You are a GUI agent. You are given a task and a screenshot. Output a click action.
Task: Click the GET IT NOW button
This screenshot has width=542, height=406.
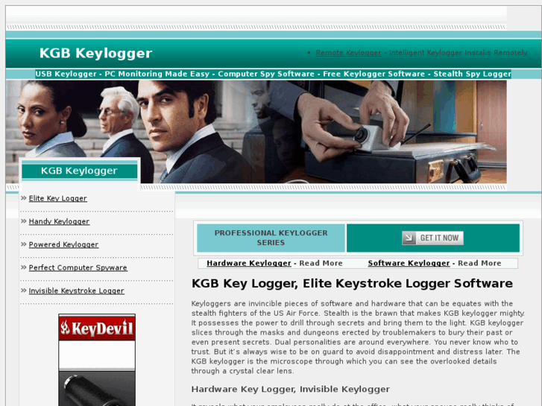point(432,238)
